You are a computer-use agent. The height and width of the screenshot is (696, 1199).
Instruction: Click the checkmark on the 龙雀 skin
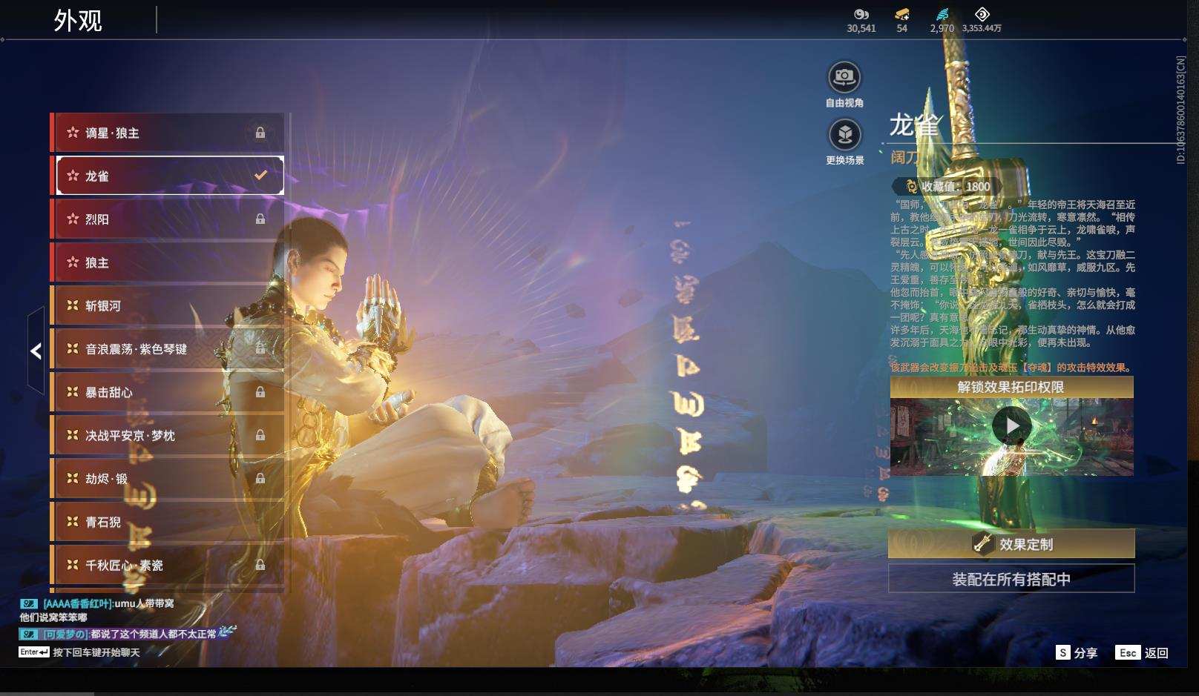(260, 176)
